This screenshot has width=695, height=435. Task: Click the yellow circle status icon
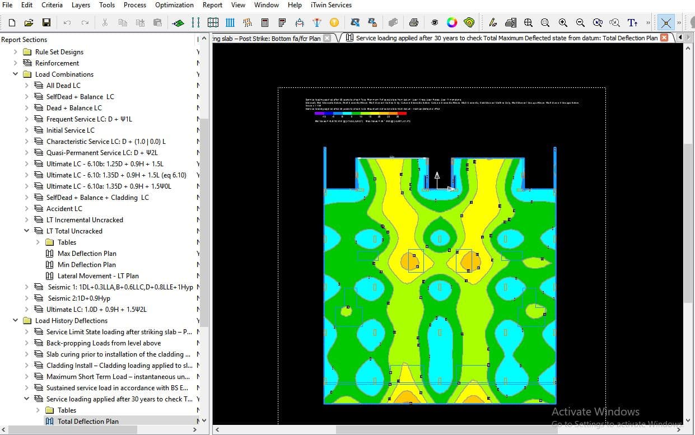coord(334,23)
